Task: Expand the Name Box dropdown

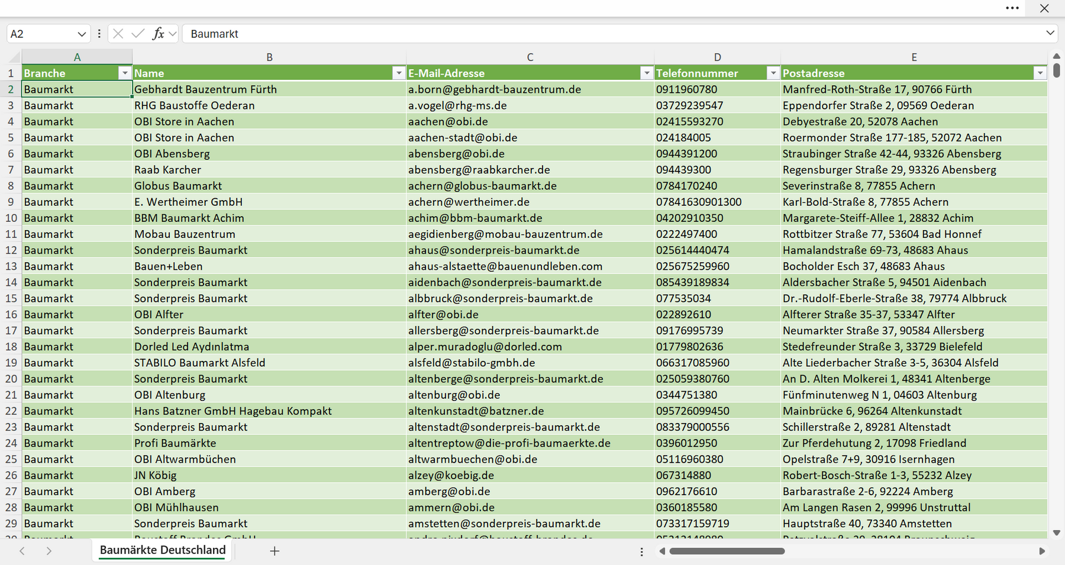Action: 82,34
